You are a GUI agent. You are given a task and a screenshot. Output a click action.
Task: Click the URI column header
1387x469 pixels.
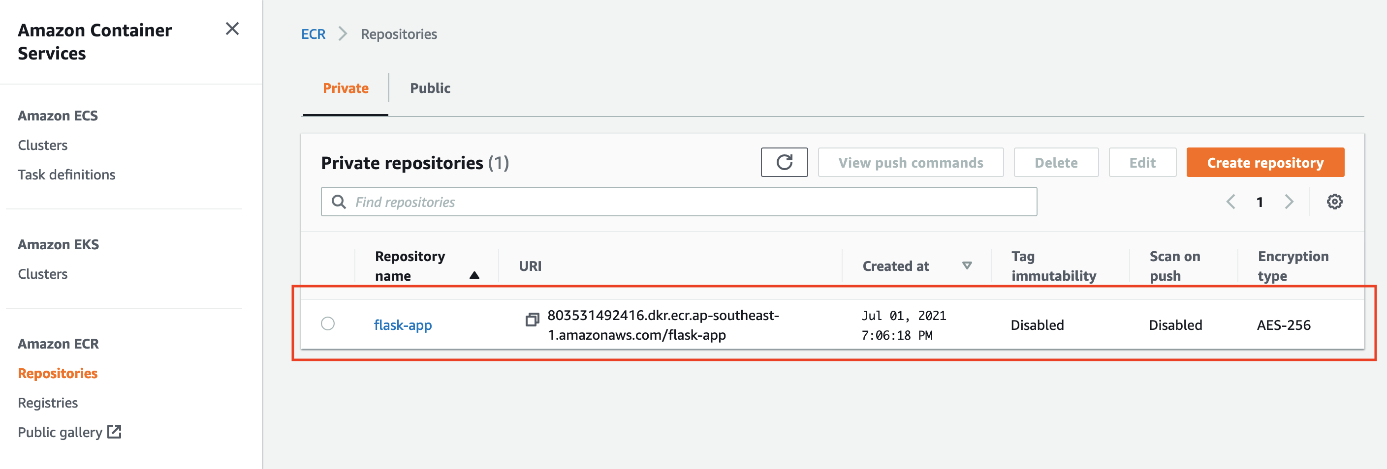tap(531, 265)
